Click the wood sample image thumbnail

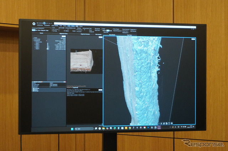tap(83, 61)
